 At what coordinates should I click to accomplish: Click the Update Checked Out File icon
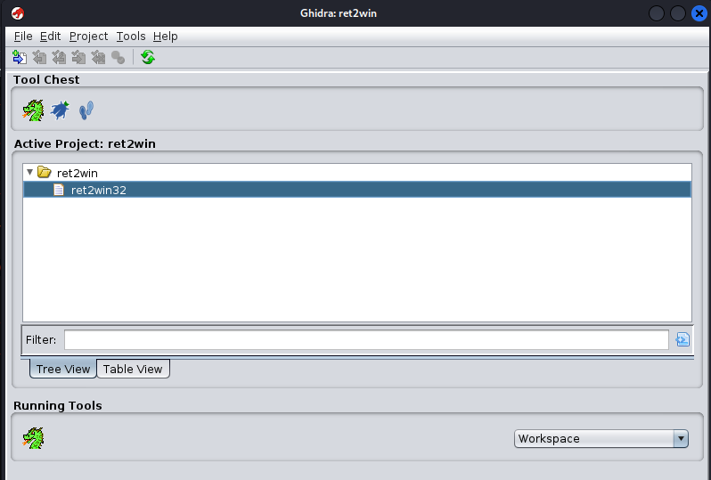point(78,58)
